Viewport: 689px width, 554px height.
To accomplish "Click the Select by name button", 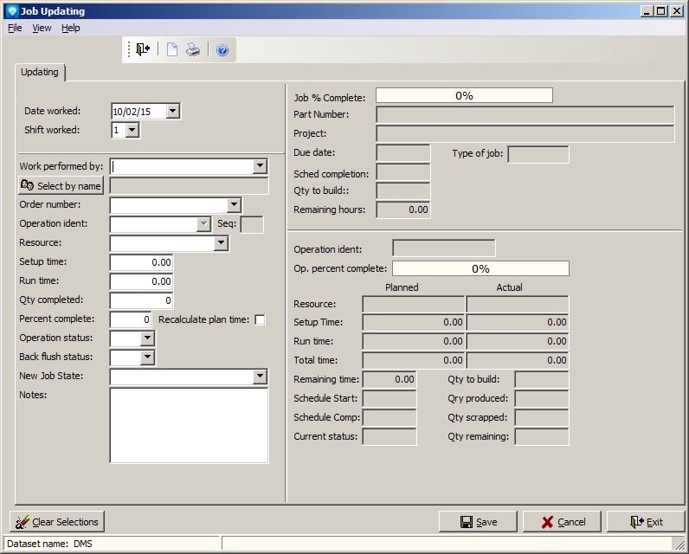I will [x=61, y=186].
